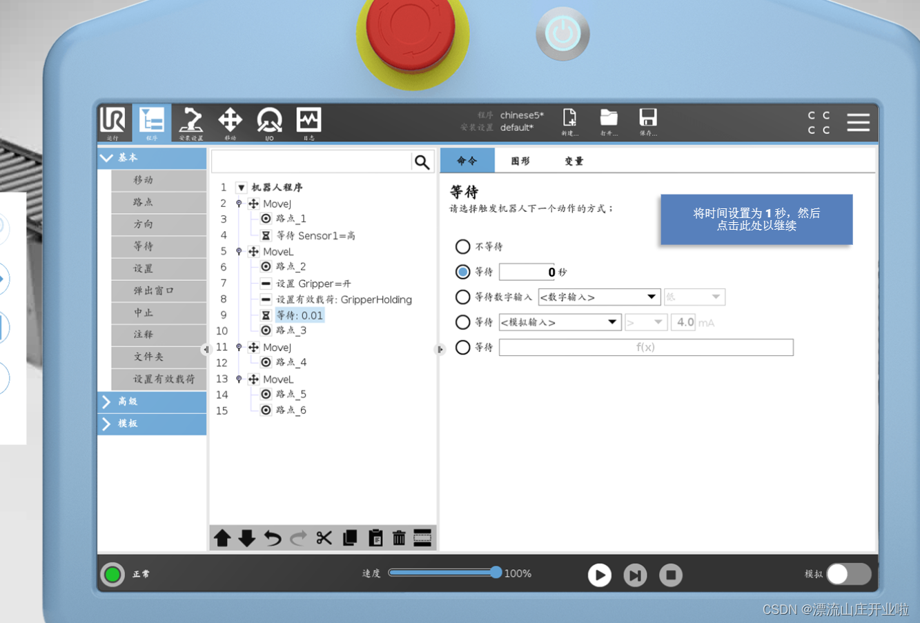Select the 等待 Sensor1=高 node
Viewport: 920px width, 623px height.
tap(315, 235)
